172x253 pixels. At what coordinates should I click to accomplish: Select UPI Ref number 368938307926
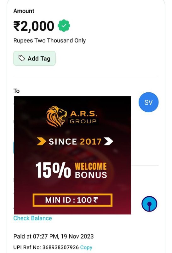(60, 247)
